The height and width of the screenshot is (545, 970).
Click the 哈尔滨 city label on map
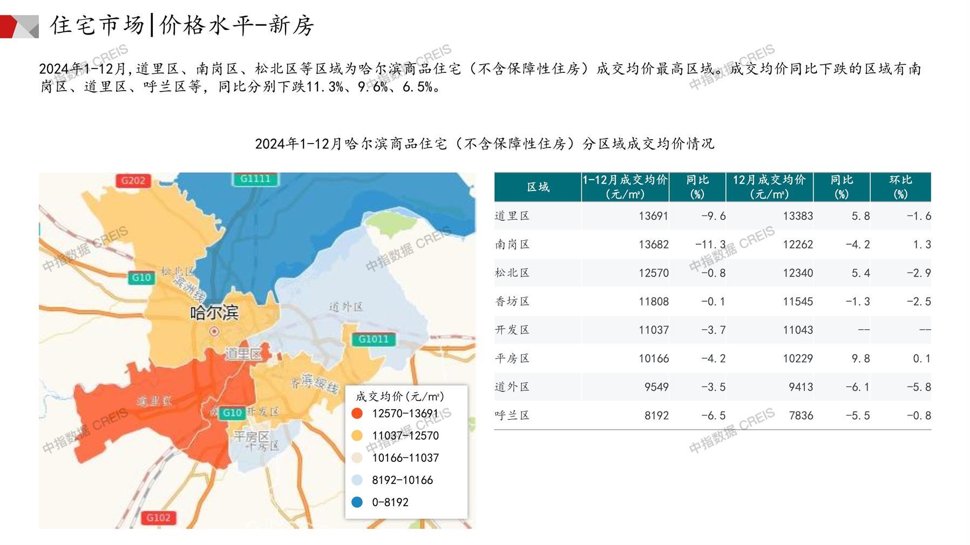(214, 312)
